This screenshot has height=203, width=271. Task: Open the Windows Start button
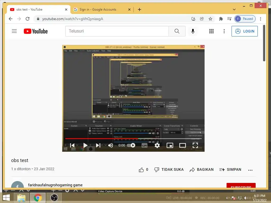click(6, 198)
